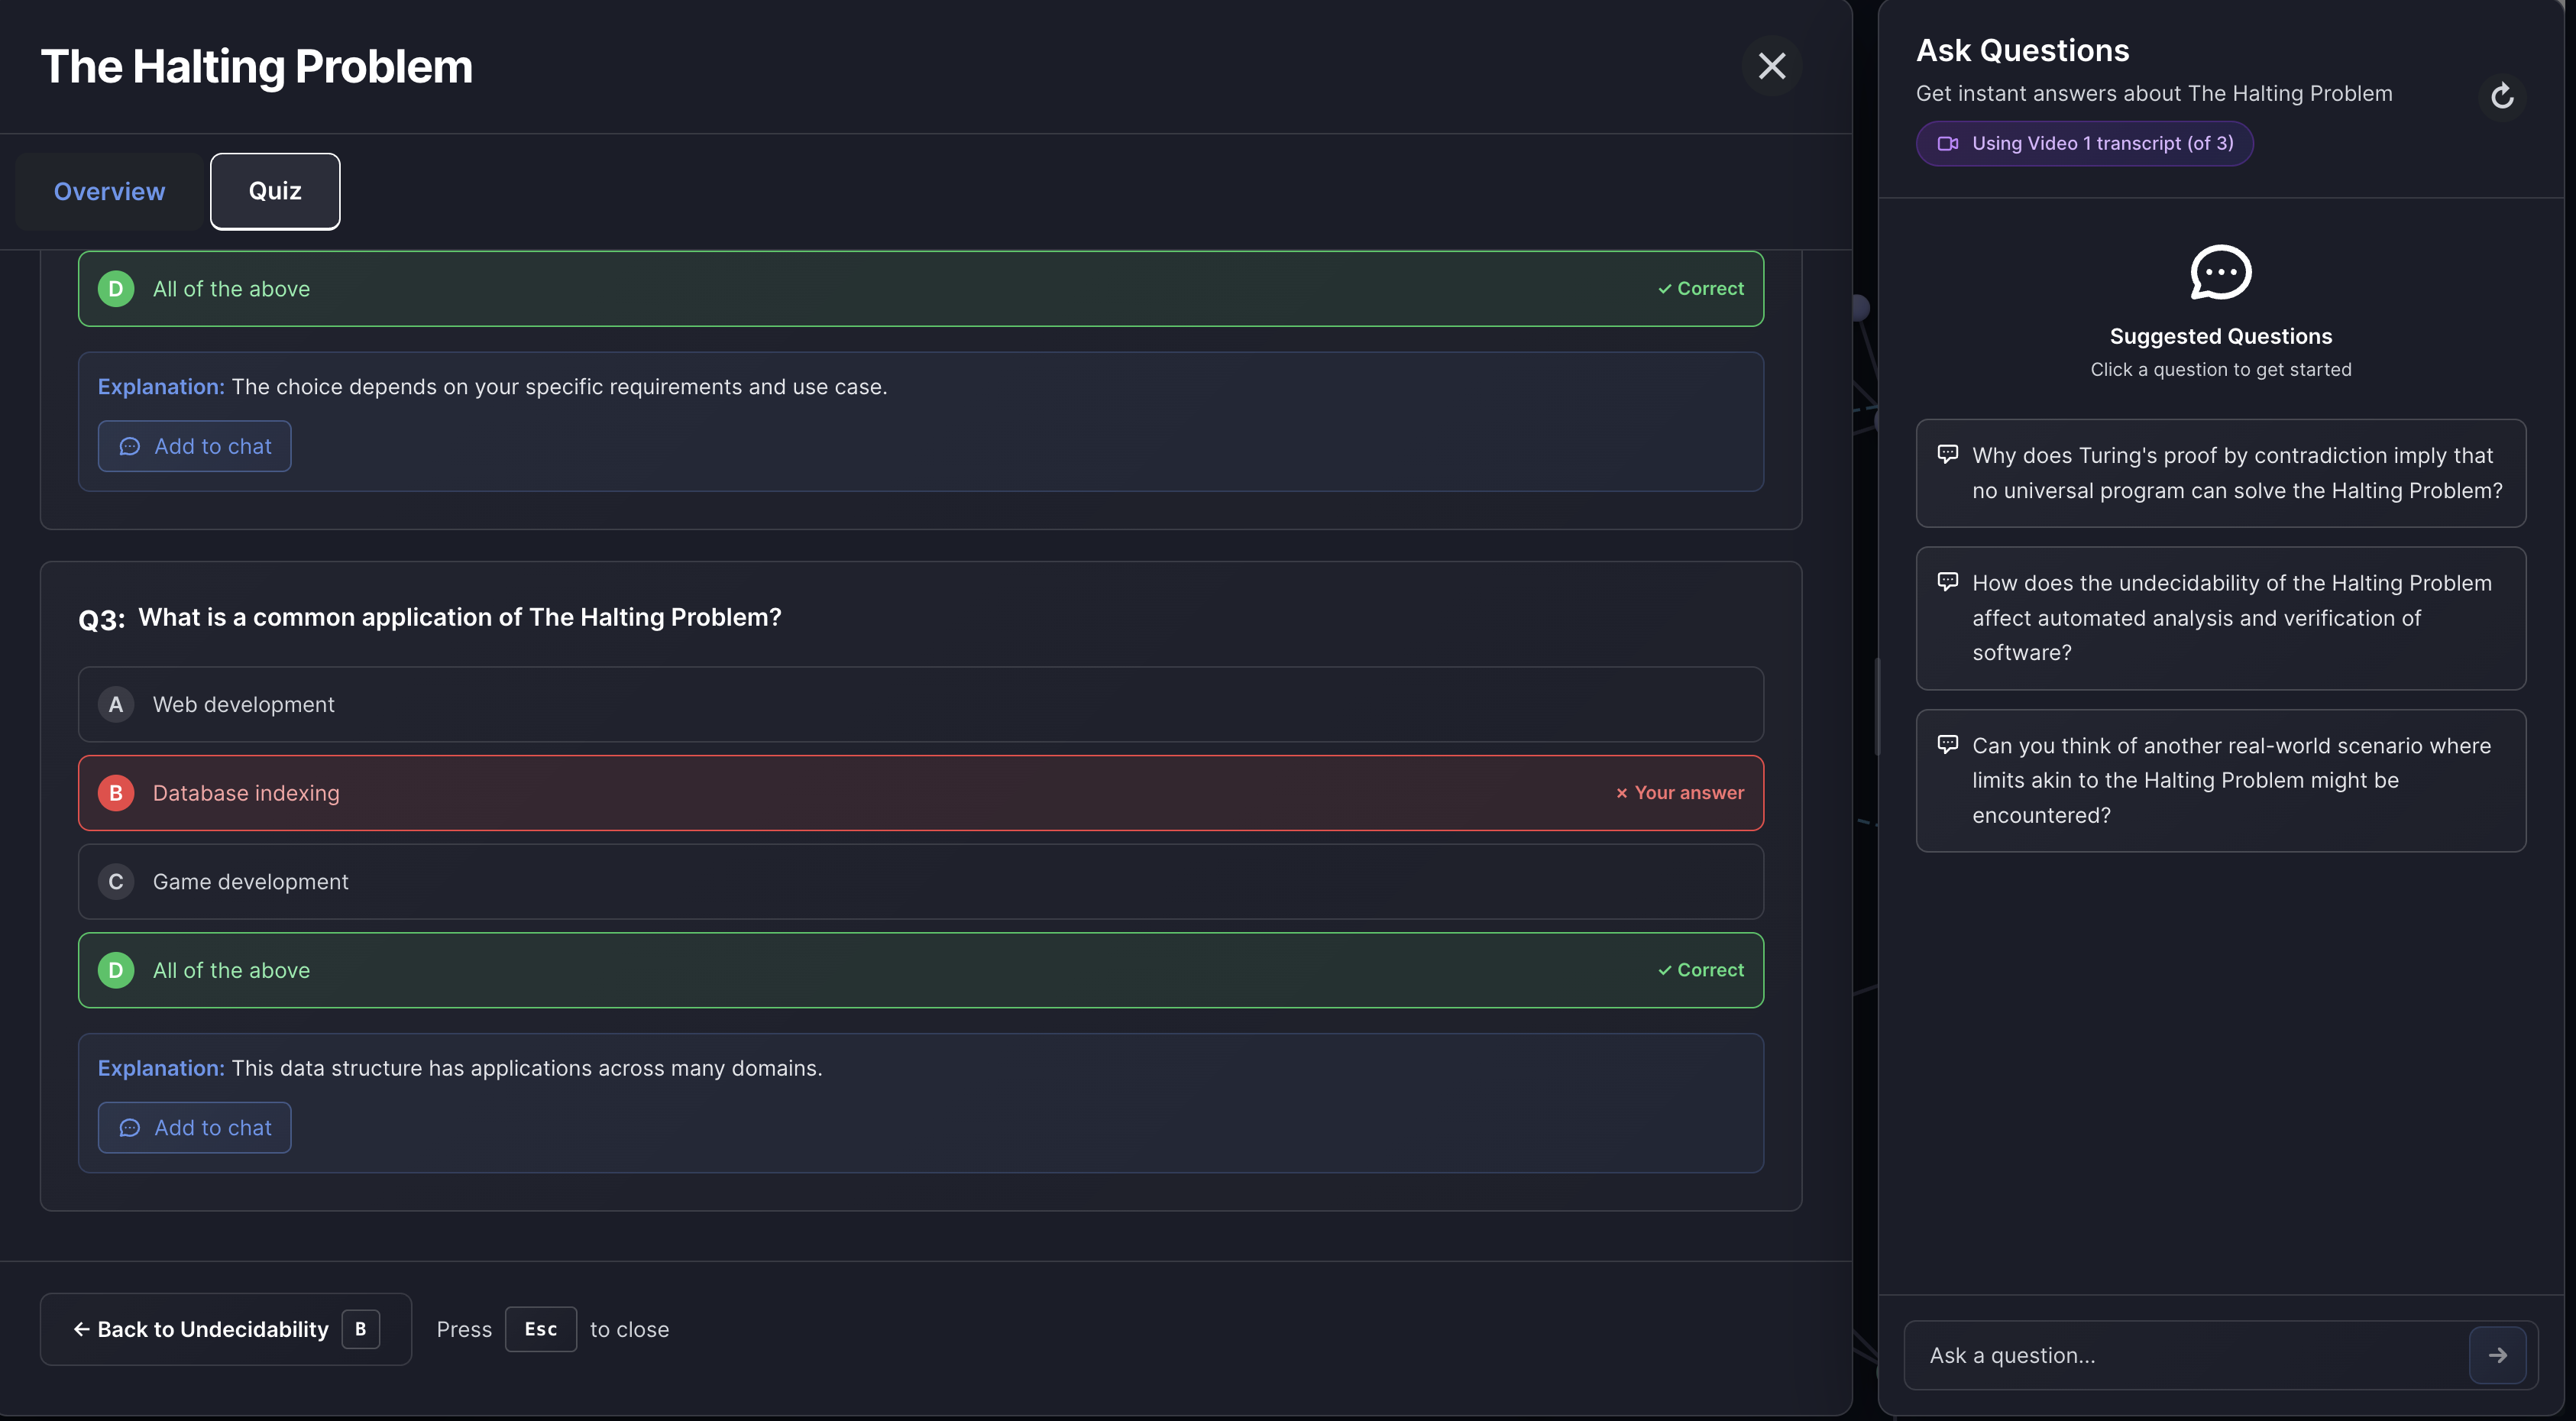Switch to the Overview tab

(x=109, y=191)
